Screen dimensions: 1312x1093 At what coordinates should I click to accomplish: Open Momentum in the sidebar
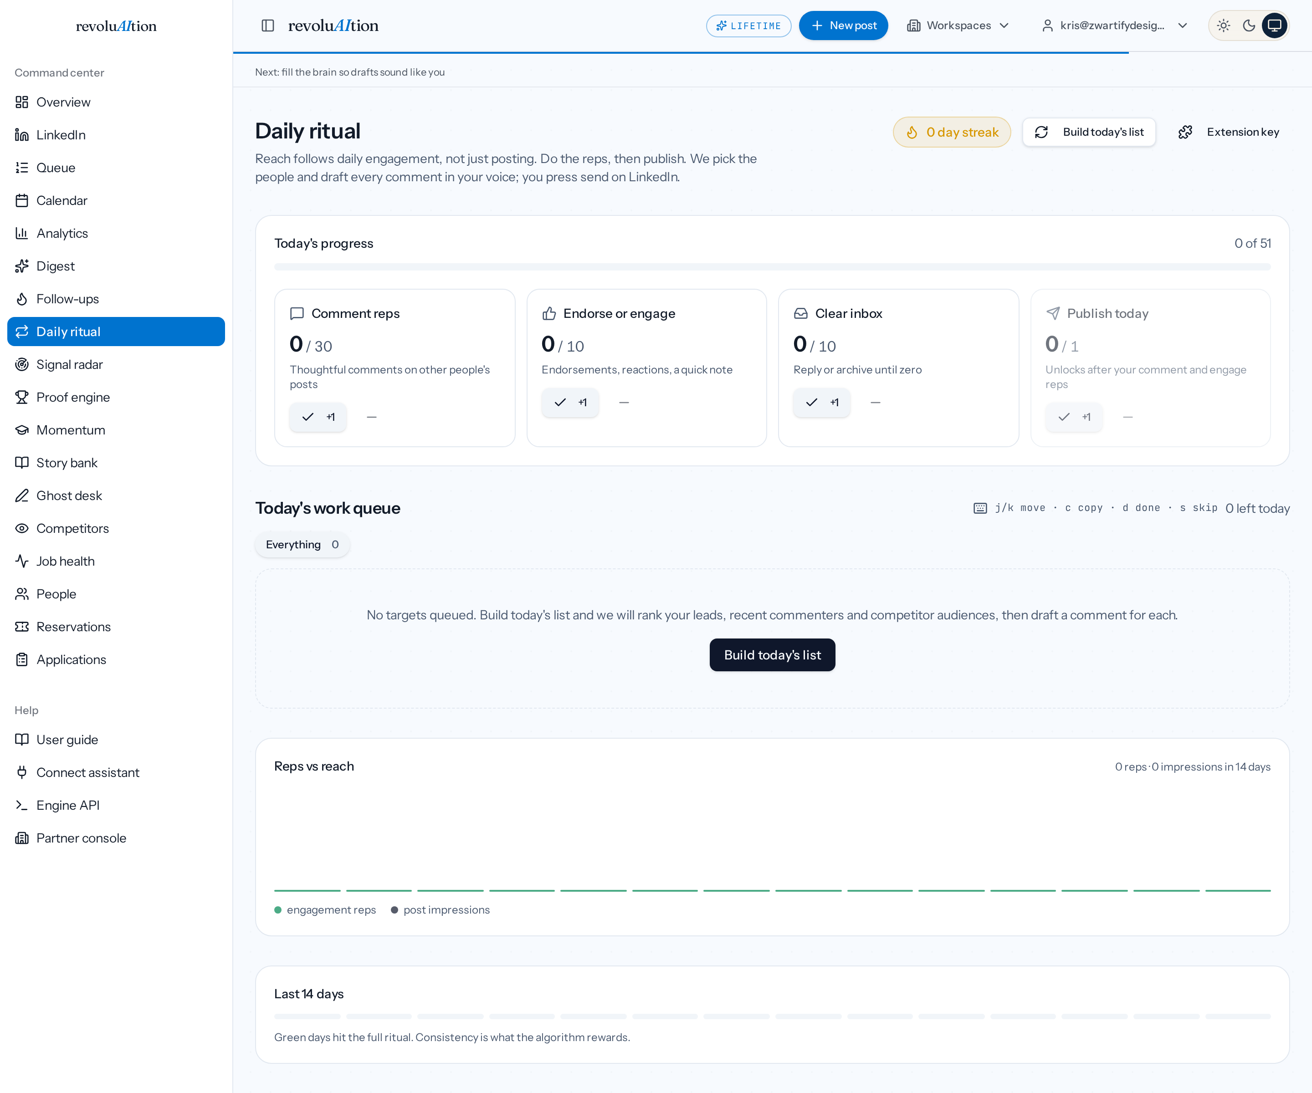[116, 430]
